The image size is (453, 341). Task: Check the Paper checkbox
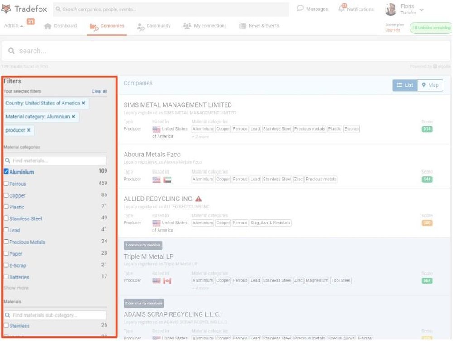point(6,253)
